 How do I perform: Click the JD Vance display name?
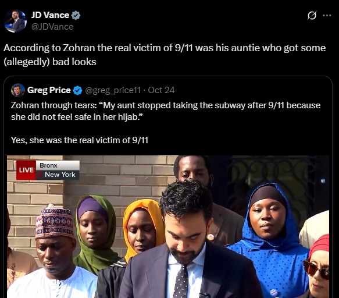tap(50, 15)
